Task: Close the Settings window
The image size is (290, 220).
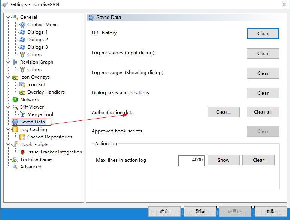Action: pos(284,4)
